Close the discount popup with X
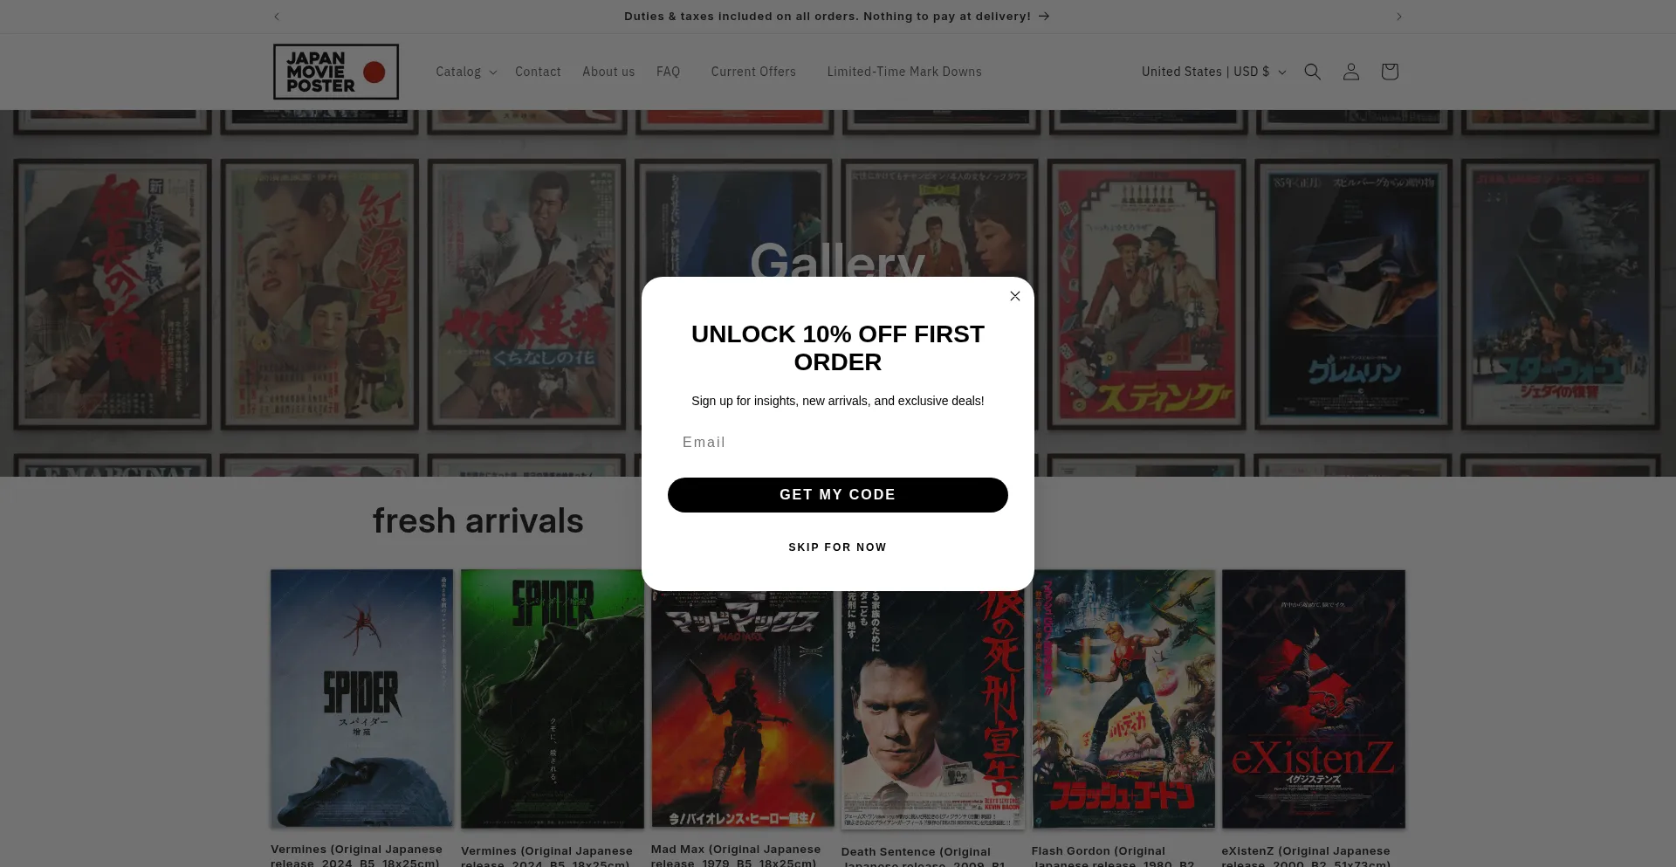The height and width of the screenshot is (867, 1676). (x=1014, y=296)
